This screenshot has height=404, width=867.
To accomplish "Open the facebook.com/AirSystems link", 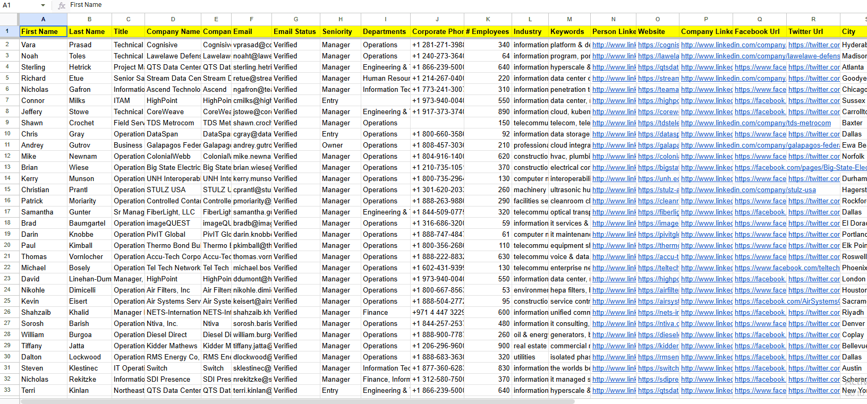I will [787, 302].
